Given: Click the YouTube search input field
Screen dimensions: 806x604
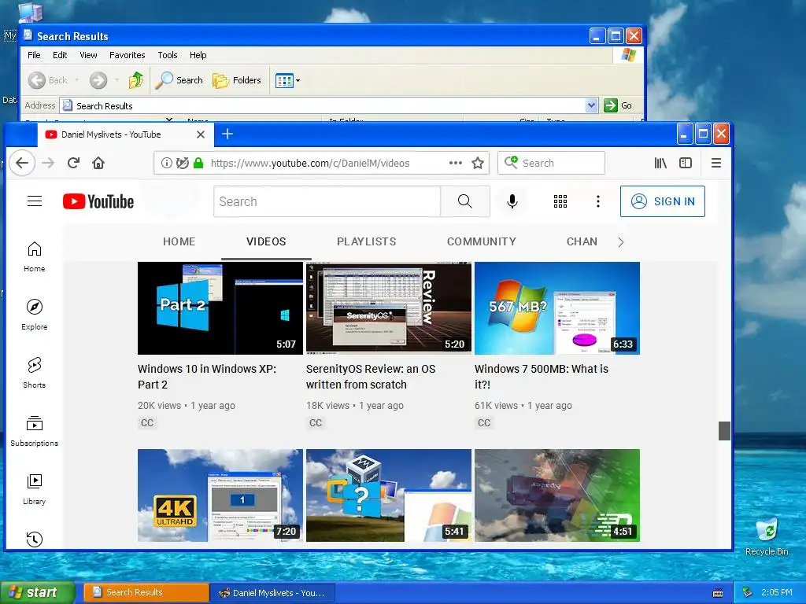Looking at the screenshot, I should pyautogui.click(x=327, y=201).
